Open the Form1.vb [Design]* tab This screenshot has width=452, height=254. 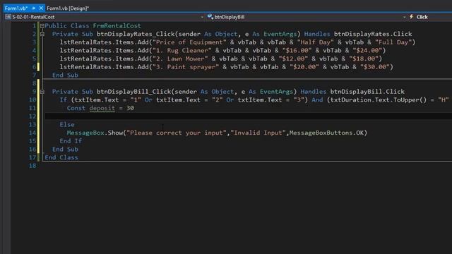click(68, 8)
